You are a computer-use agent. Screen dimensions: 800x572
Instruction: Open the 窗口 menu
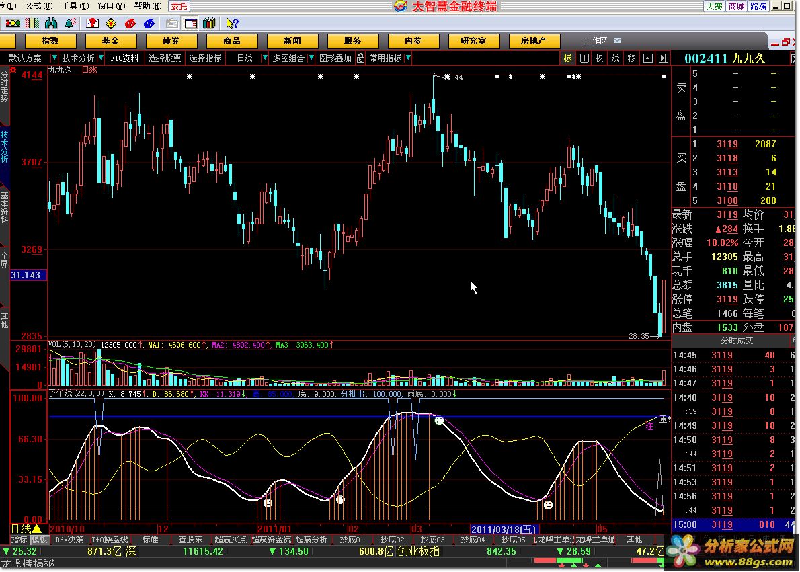pyautogui.click(x=112, y=6)
